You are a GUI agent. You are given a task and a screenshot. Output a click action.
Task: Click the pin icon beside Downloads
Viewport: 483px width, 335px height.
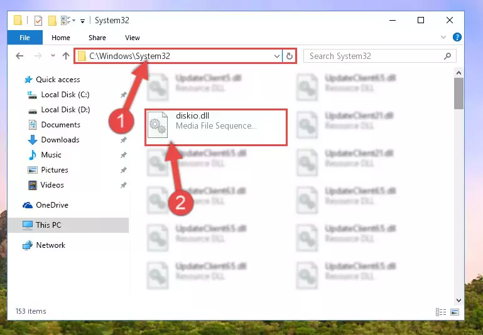(x=123, y=140)
